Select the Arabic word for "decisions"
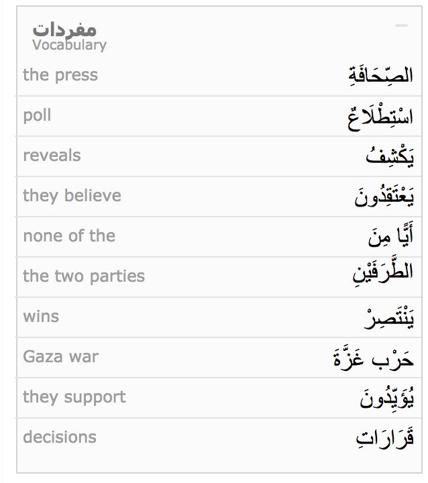The height and width of the screenshot is (483, 428). point(384,437)
